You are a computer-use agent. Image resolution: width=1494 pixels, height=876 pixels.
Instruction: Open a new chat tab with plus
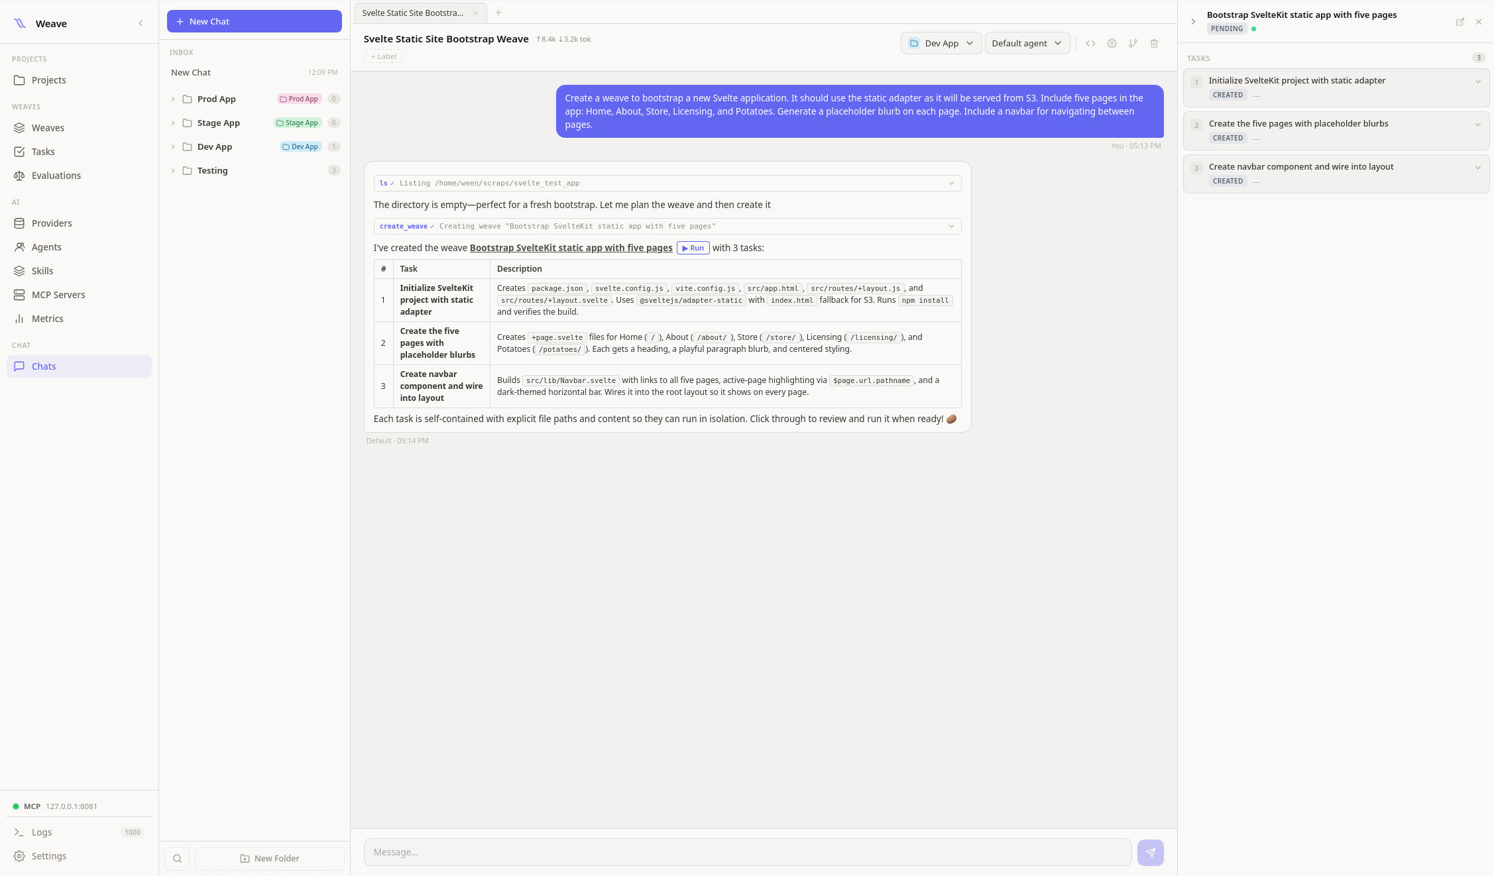(x=498, y=13)
